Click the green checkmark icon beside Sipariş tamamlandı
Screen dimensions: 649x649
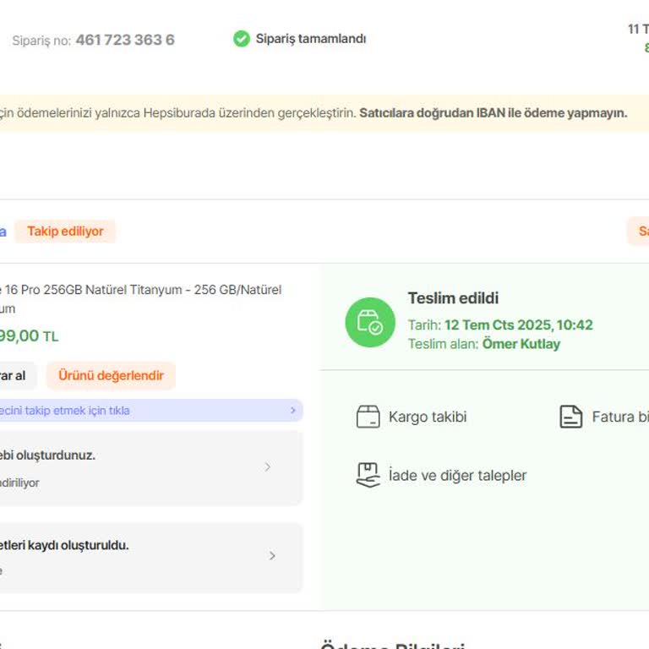click(242, 39)
